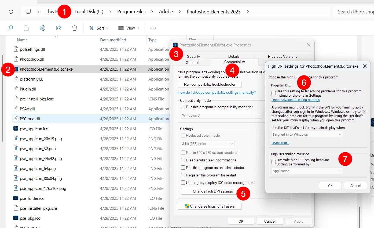
Task: Click the pse_appicon_64.png file icon
Action: [16, 168]
